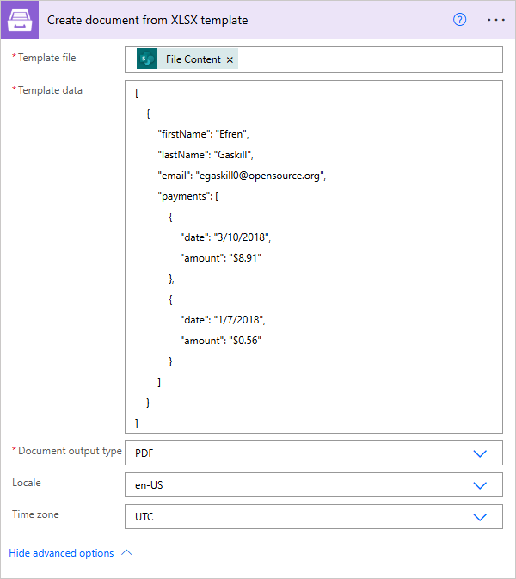This screenshot has height=579, width=516.
Task: Select the File Content dynamic token
Action: coord(187,59)
